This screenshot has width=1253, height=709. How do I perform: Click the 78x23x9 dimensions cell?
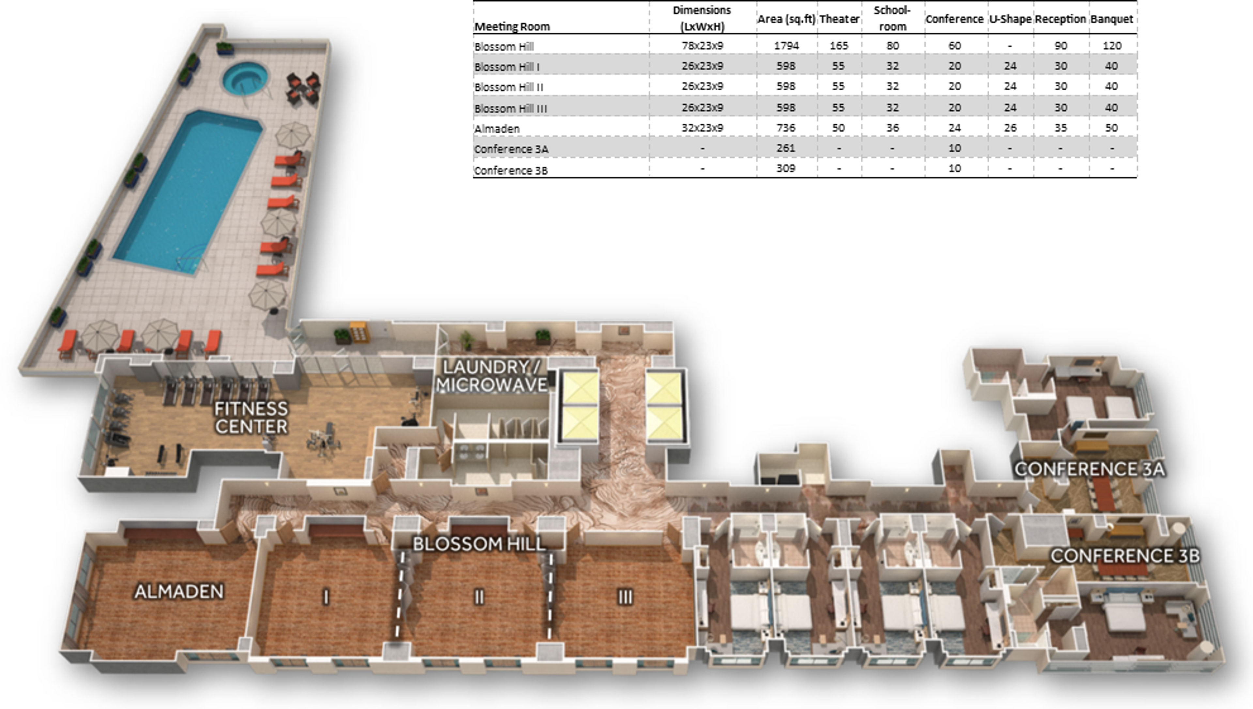pos(702,46)
